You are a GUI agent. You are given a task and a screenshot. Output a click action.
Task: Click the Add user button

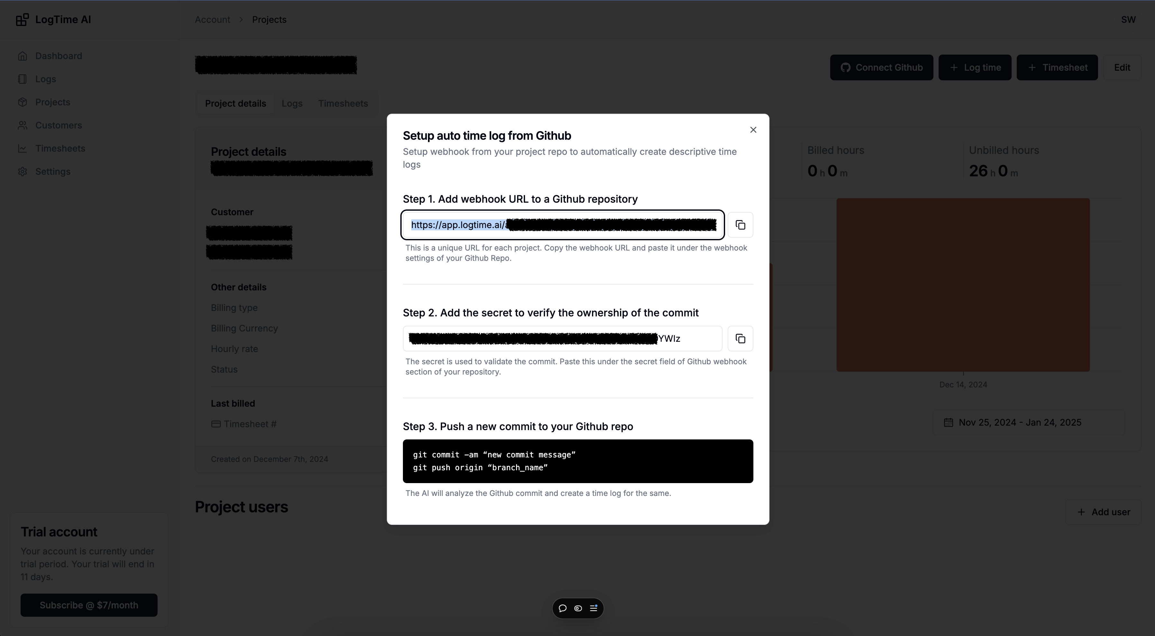[1103, 512]
